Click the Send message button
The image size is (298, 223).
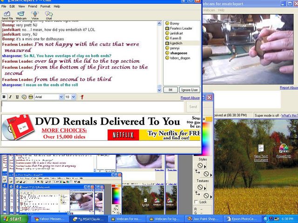(x=193, y=107)
